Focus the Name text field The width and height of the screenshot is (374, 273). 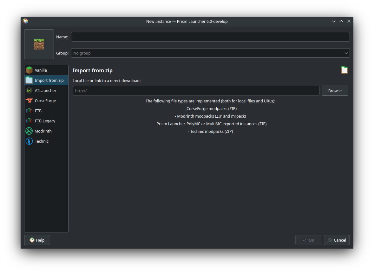tap(210, 37)
